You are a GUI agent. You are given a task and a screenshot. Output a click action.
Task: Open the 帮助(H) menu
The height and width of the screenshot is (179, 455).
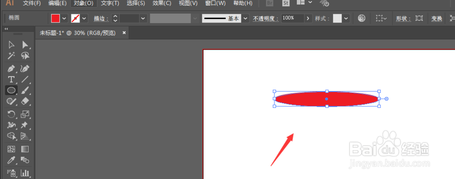243,3
